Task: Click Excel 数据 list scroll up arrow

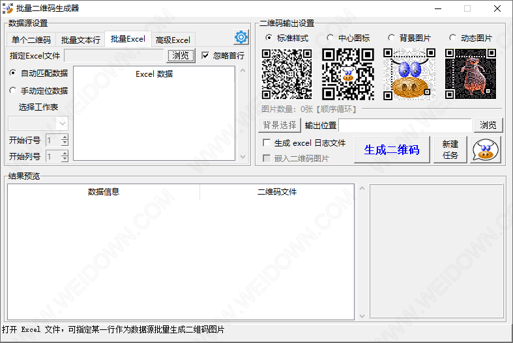Action: (x=242, y=70)
